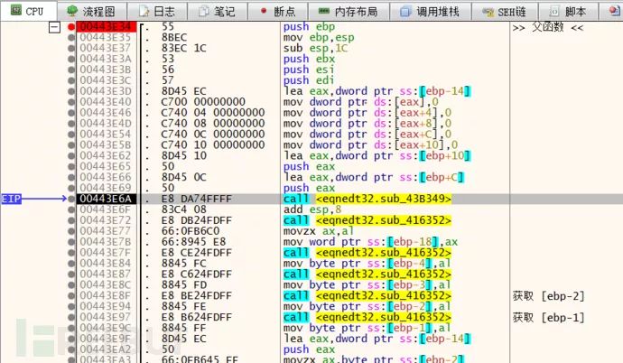
Task: Select opcode bytes E8 DA74FFFF
Action: pos(196,199)
